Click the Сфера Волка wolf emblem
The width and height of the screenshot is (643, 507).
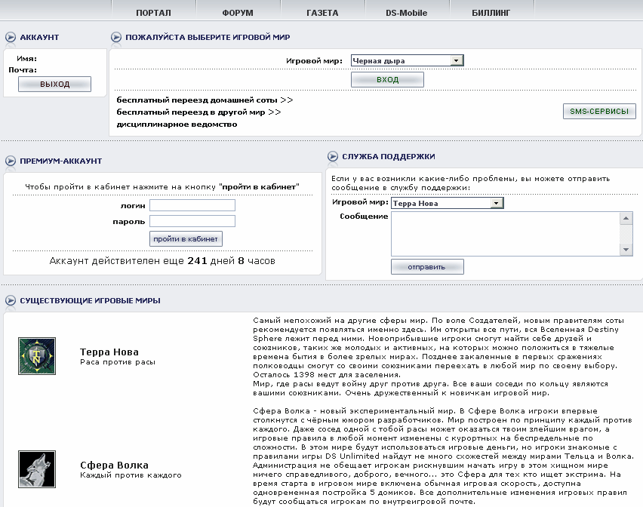(x=37, y=469)
